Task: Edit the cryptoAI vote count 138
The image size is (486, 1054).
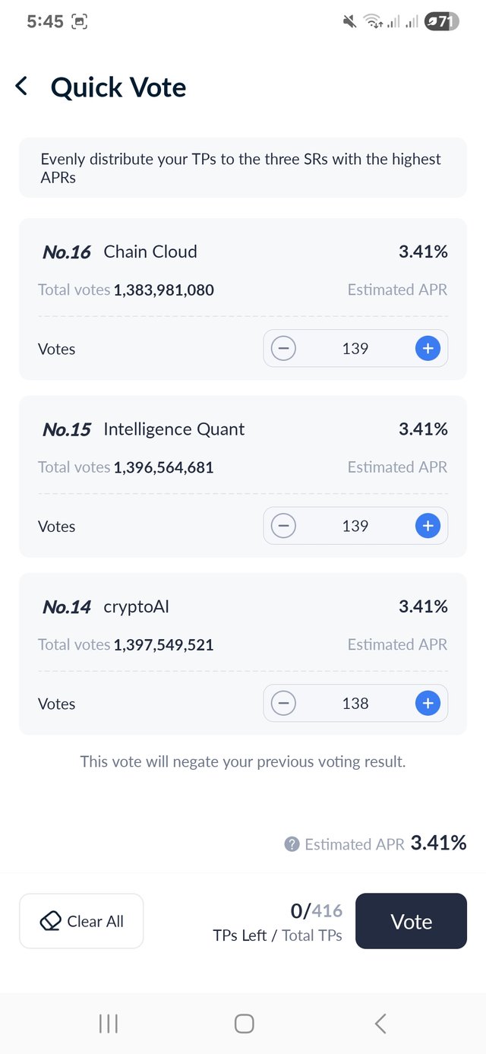Action: click(355, 704)
